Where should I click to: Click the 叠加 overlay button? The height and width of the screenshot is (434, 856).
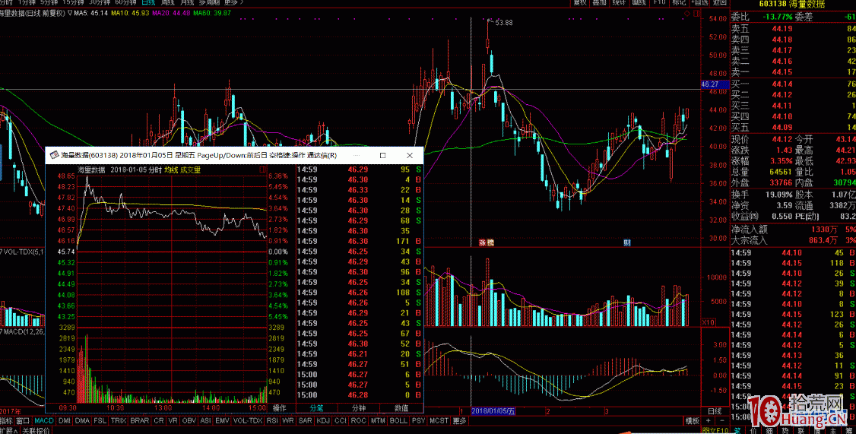click(599, 3)
